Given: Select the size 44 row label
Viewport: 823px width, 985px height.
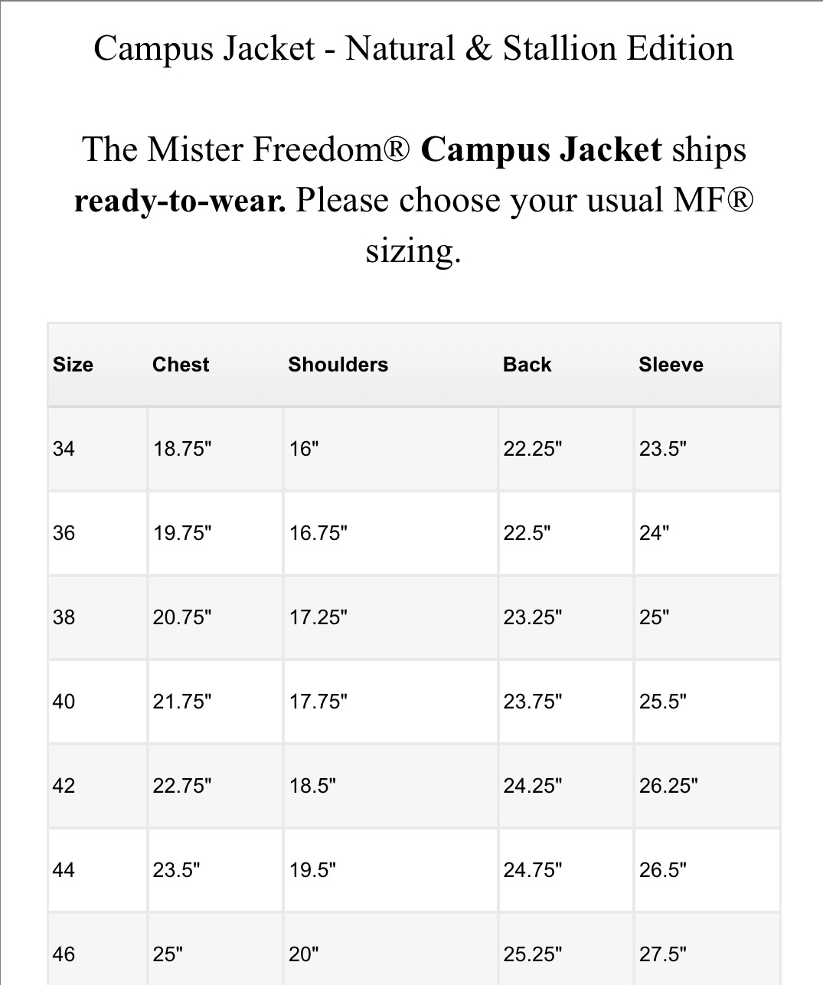Looking at the screenshot, I should pos(64,870).
